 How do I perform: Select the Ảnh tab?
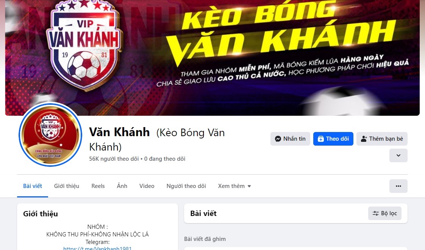[x=122, y=186]
